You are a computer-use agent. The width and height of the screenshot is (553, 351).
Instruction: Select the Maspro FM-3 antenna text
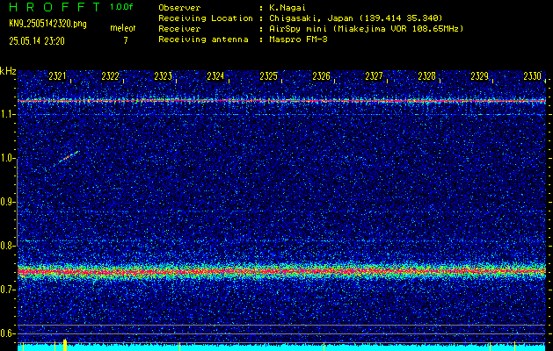click(298, 39)
